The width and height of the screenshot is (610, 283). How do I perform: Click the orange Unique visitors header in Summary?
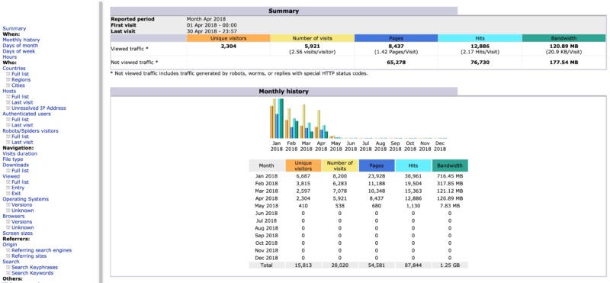228,39
